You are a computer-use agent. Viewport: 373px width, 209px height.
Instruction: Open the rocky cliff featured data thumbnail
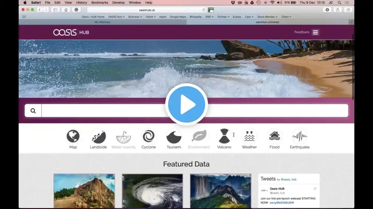click(x=84, y=191)
